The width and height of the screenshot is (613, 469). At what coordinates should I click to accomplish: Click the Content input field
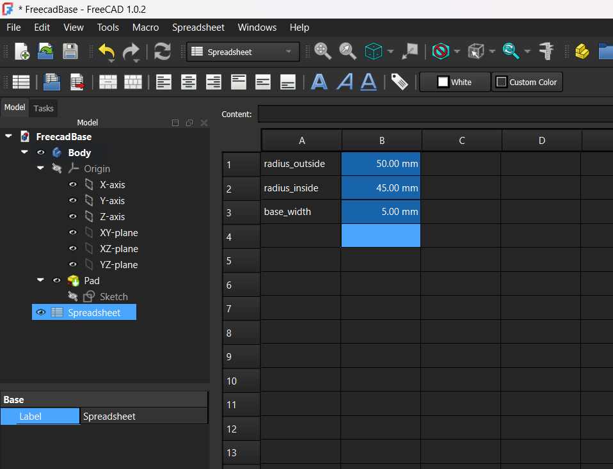435,115
